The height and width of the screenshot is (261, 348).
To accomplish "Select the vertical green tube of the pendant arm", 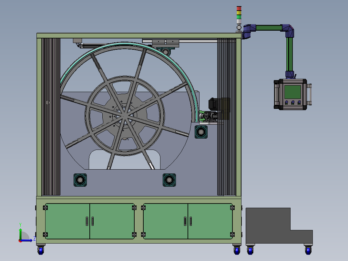I will (289, 54).
